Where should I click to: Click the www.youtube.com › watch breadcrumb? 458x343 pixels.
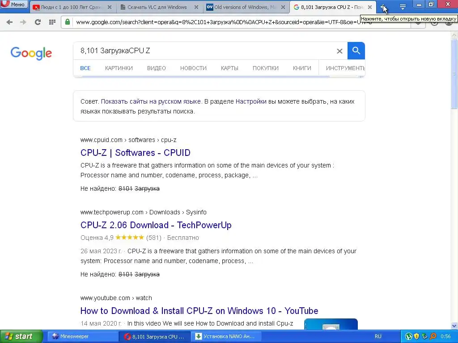(x=116, y=298)
